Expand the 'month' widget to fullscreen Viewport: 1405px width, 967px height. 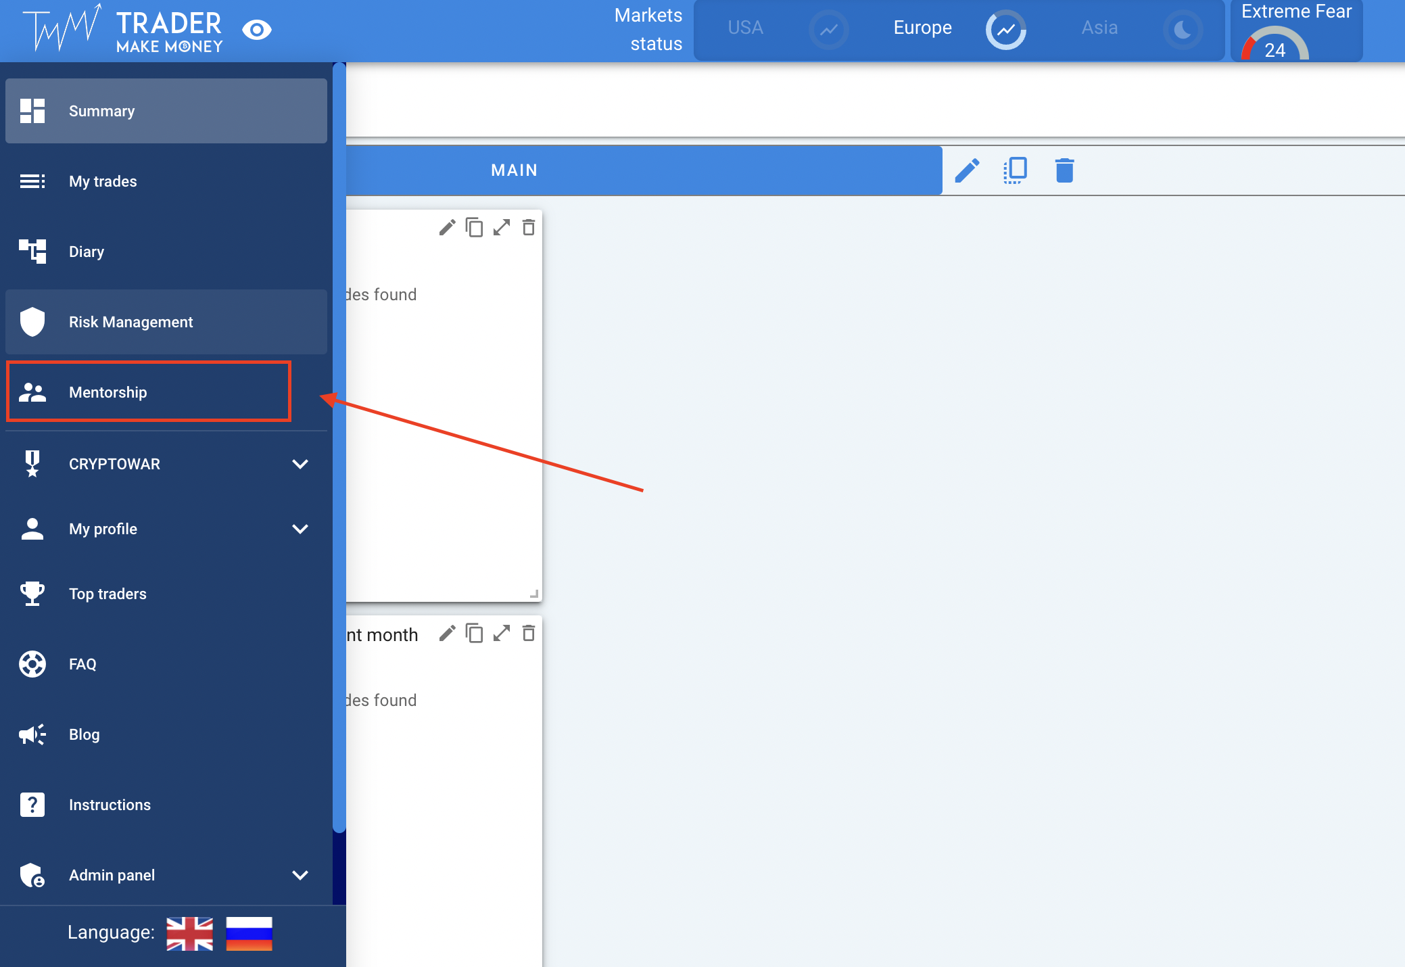coord(502,634)
